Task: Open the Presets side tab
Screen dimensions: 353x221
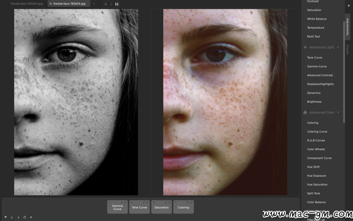Action: tap(347, 50)
